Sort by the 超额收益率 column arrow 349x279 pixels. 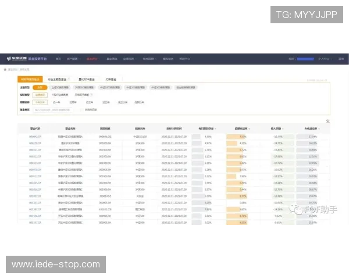point(250,128)
